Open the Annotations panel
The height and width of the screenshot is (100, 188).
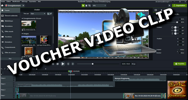[10, 26]
